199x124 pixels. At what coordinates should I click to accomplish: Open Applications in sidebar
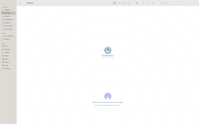tap(8, 20)
